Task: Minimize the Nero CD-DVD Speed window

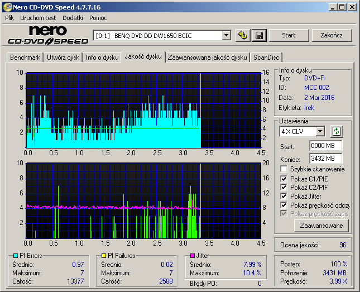Action: pyautogui.click(x=333, y=7)
